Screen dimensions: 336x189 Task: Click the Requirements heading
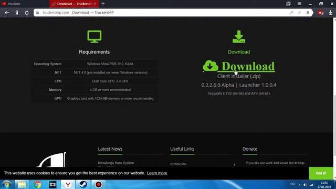point(94,52)
